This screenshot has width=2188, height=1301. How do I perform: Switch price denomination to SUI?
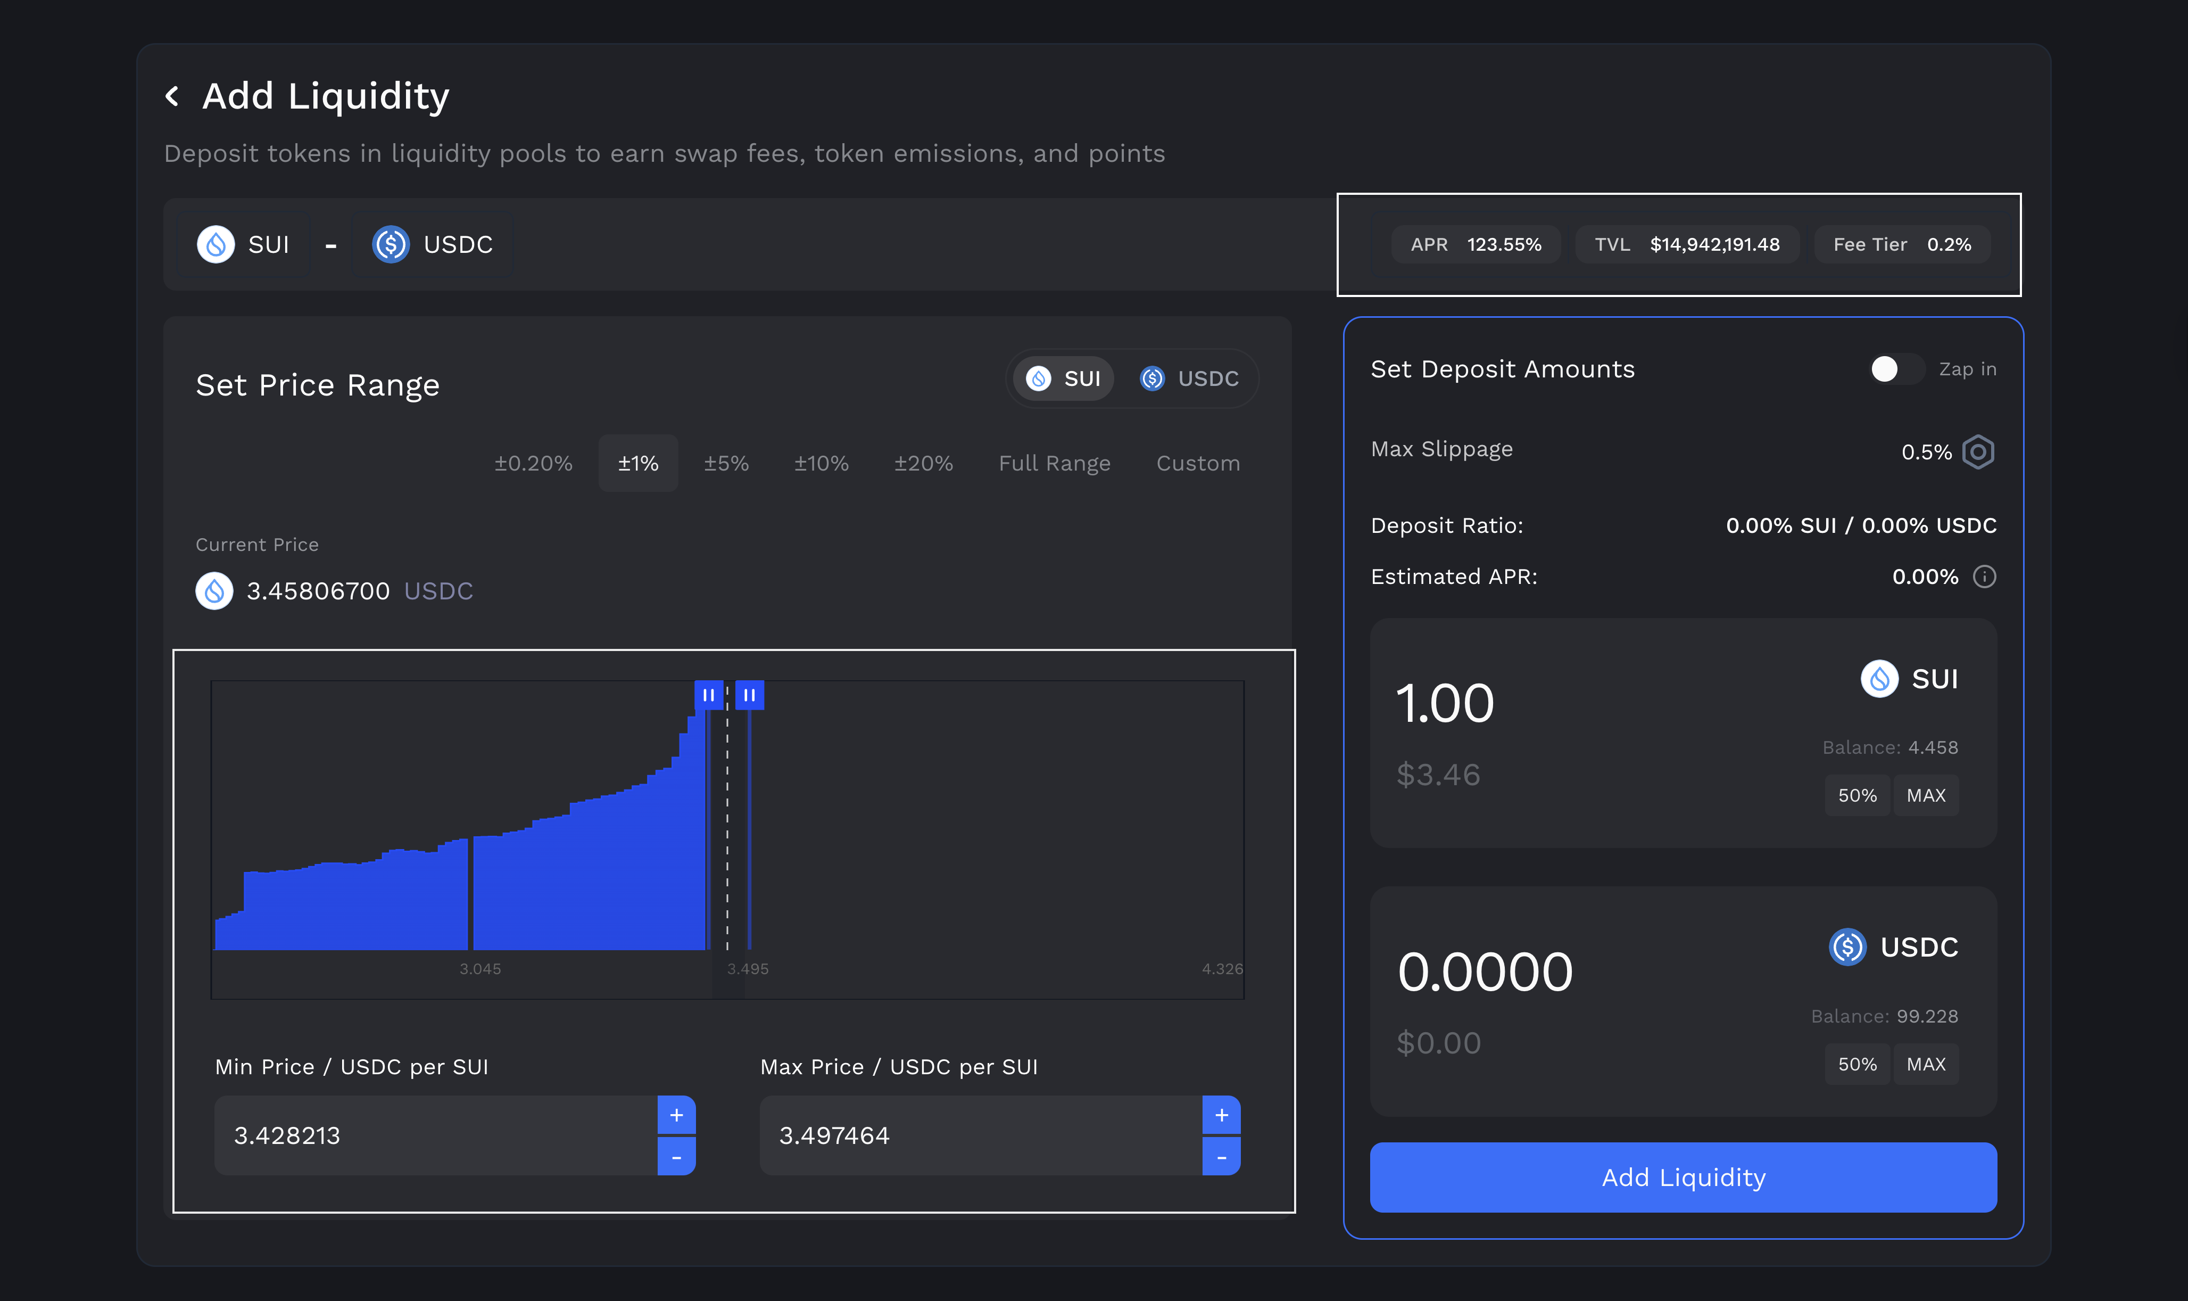tap(1064, 378)
